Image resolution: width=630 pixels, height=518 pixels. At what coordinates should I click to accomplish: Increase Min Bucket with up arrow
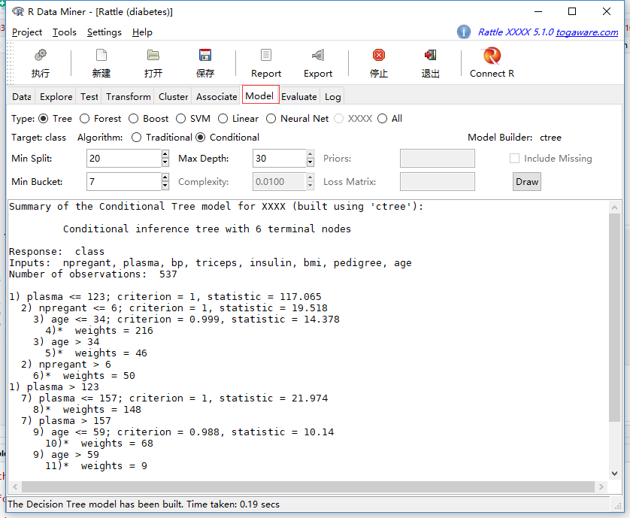(165, 177)
